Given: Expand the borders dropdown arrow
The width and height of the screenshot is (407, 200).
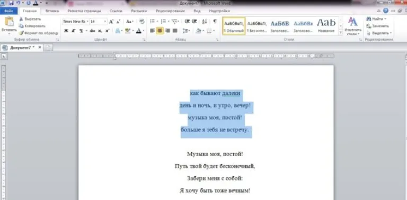Looking at the screenshot, I should pos(214,31).
